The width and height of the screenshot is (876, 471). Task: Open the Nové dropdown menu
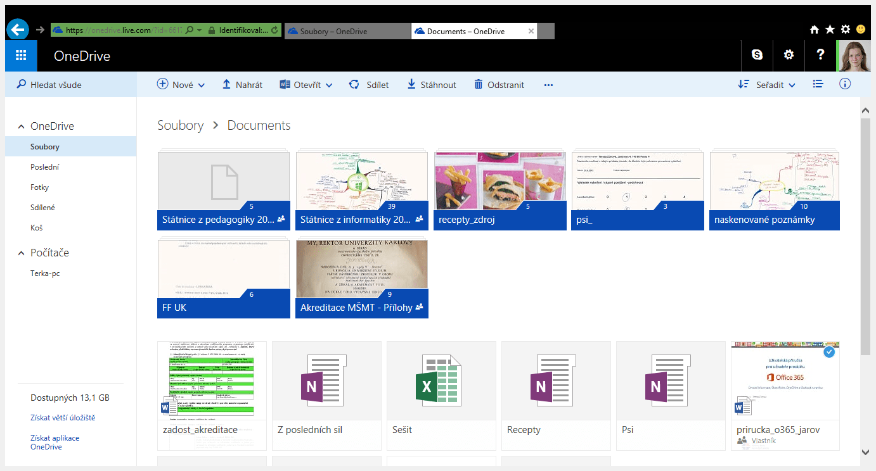pyautogui.click(x=181, y=84)
